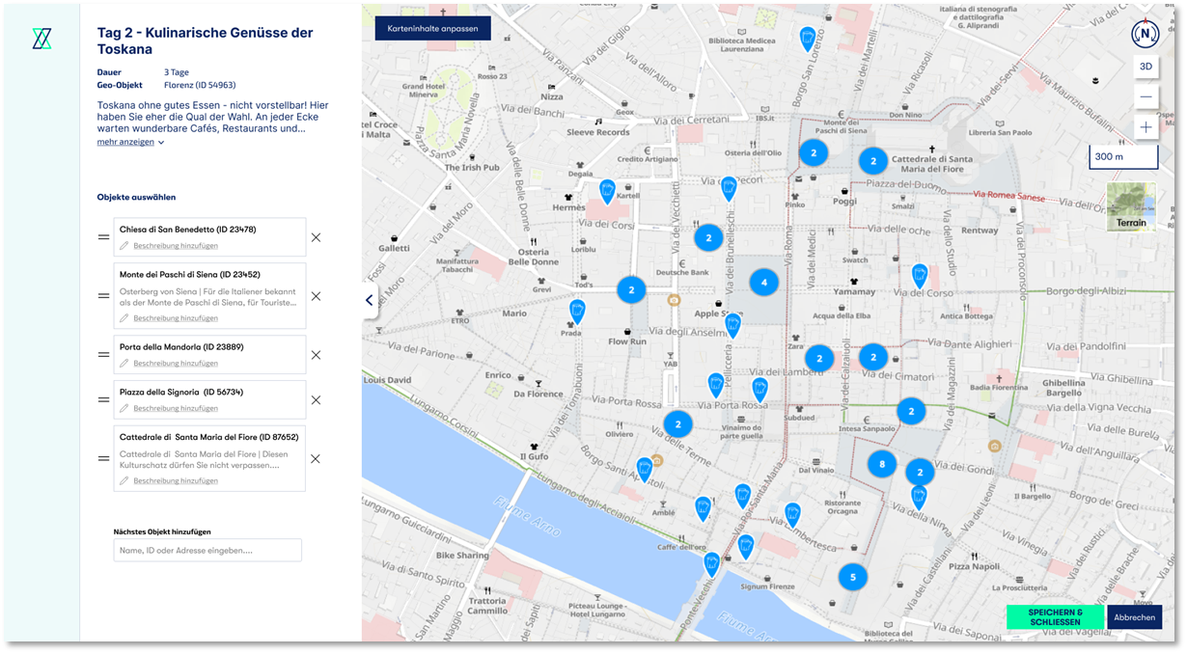Zoom out with the minus icon
The height and width of the screenshot is (654, 1187).
point(1146,96)
